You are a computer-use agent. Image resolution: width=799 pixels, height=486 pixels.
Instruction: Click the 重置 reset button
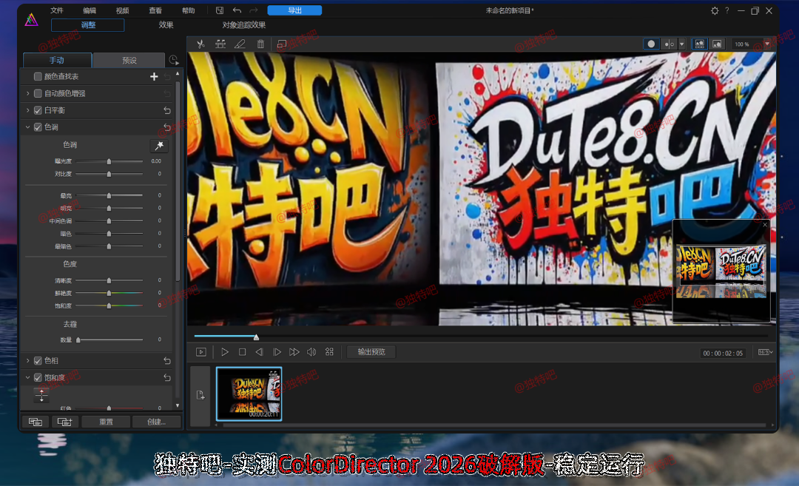coord(106,422)
